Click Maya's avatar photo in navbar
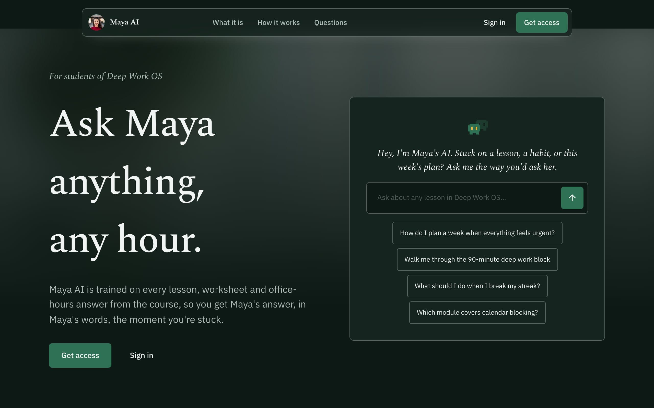 coord(97,22)
